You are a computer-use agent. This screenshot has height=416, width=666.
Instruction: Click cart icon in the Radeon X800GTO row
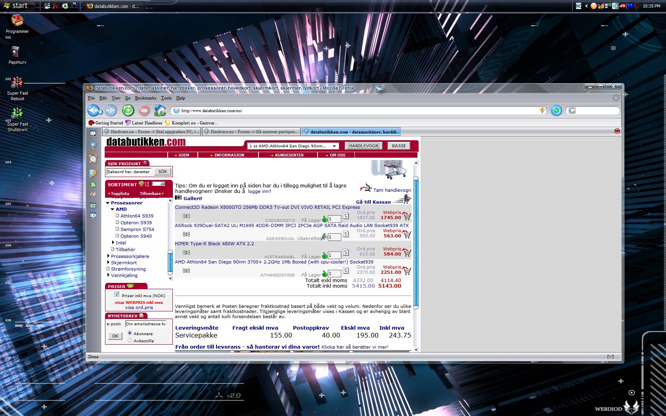(407, 216)
